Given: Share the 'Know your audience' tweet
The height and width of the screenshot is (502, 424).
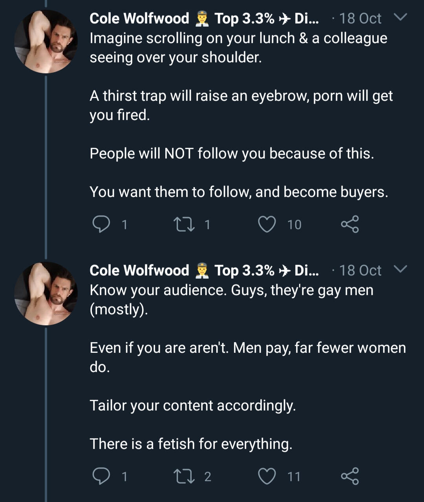Looking at the screenshot, I should coord(349,476).
